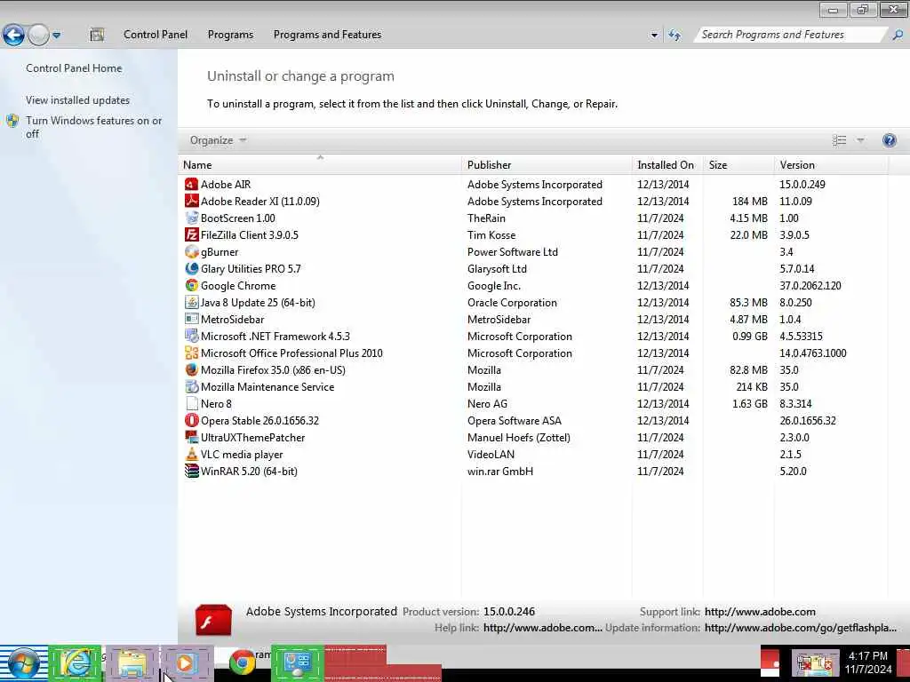Screen dimensions: 910x682
Task: Click the Google Chrome list icon
Action: point(192,285)
